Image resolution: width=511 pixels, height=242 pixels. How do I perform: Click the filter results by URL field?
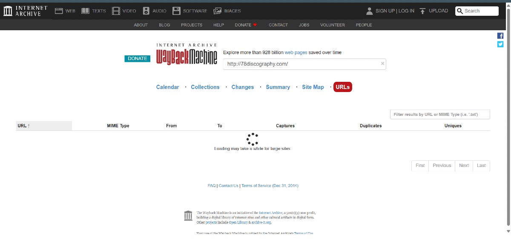(x=440, y=114)
